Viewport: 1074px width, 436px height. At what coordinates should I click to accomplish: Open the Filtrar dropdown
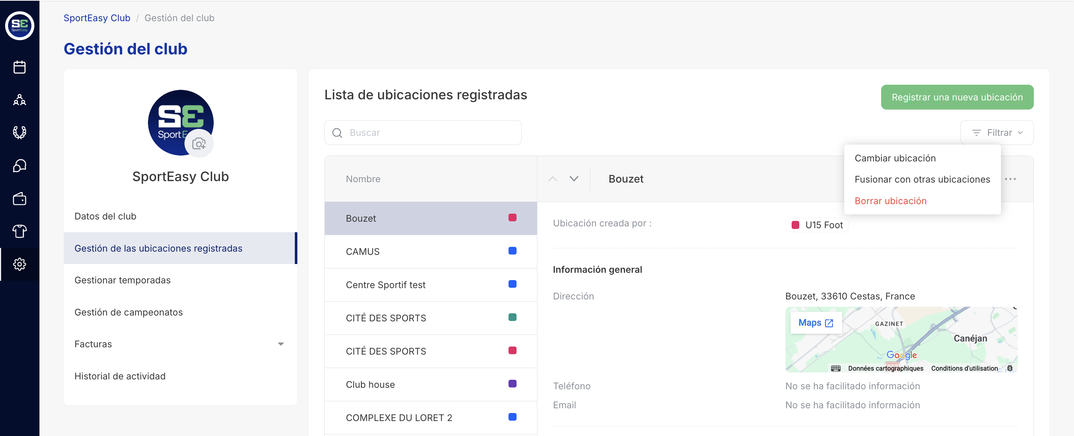click(x=997, y=133)
